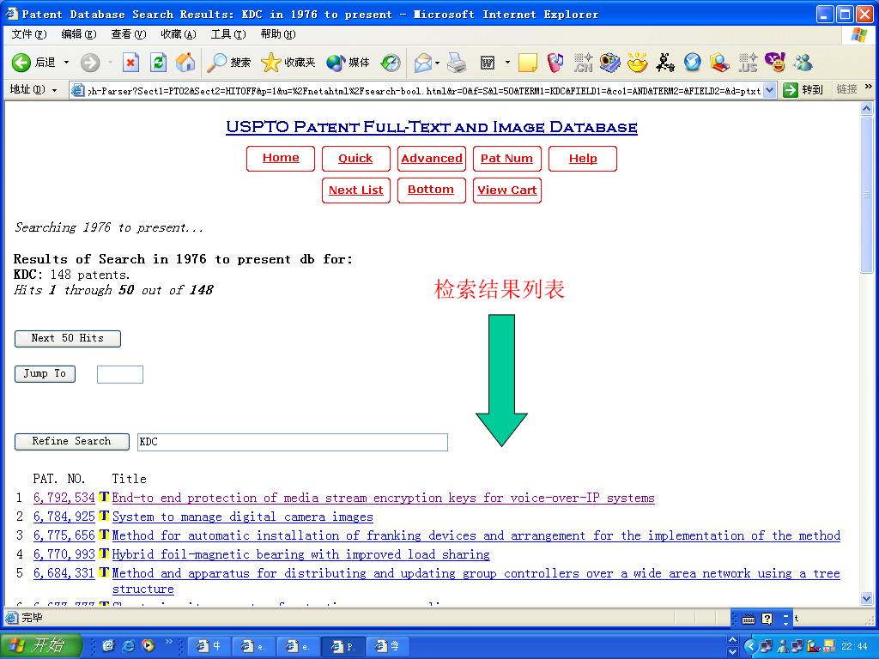Stop loading with the red X icon

point(130,62)
